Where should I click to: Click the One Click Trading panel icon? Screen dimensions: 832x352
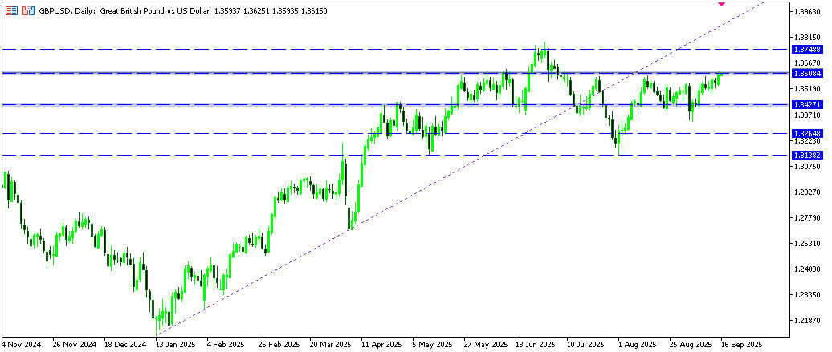coord(29,10)
